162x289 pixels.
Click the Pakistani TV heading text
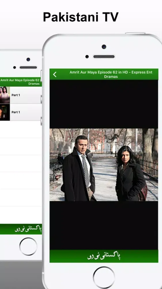coord(81,17)
